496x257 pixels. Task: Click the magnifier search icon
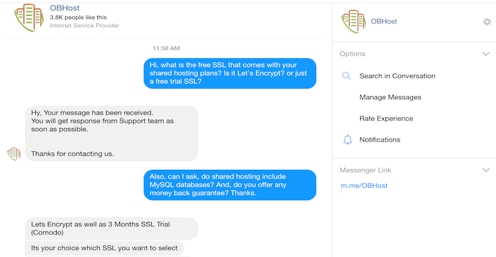(347, 76)
